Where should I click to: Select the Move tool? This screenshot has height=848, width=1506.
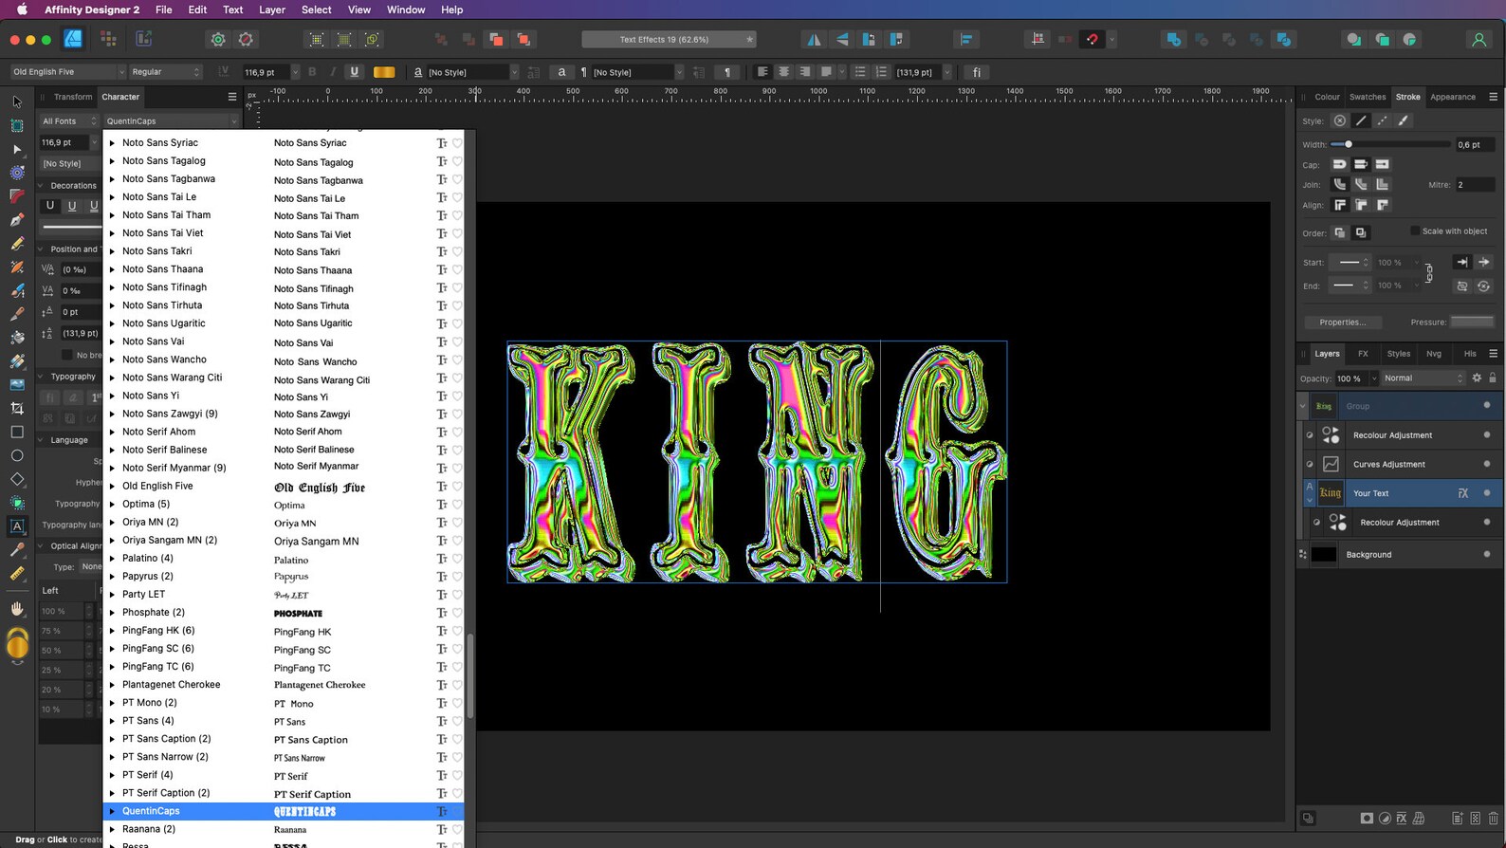tap(17, 101)
